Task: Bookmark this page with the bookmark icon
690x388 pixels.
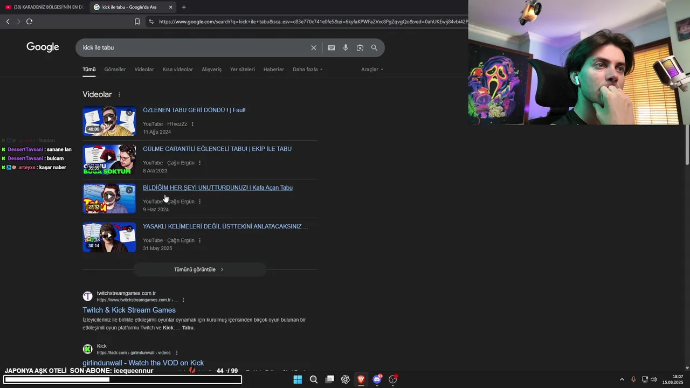Action: [137, 22]
